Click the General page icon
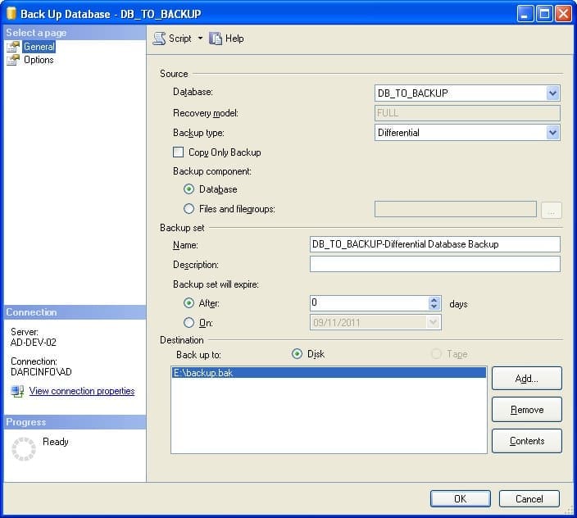577x518 pixels. [13, 47]
